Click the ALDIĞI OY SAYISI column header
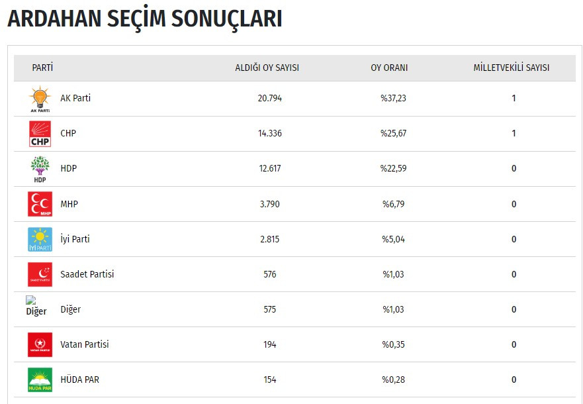This screenshot has height=404, width=583. coord(267,68)
